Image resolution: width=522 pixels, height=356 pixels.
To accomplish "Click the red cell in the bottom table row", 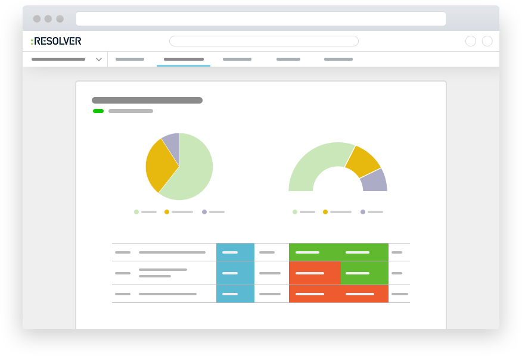I will point(338,293).
